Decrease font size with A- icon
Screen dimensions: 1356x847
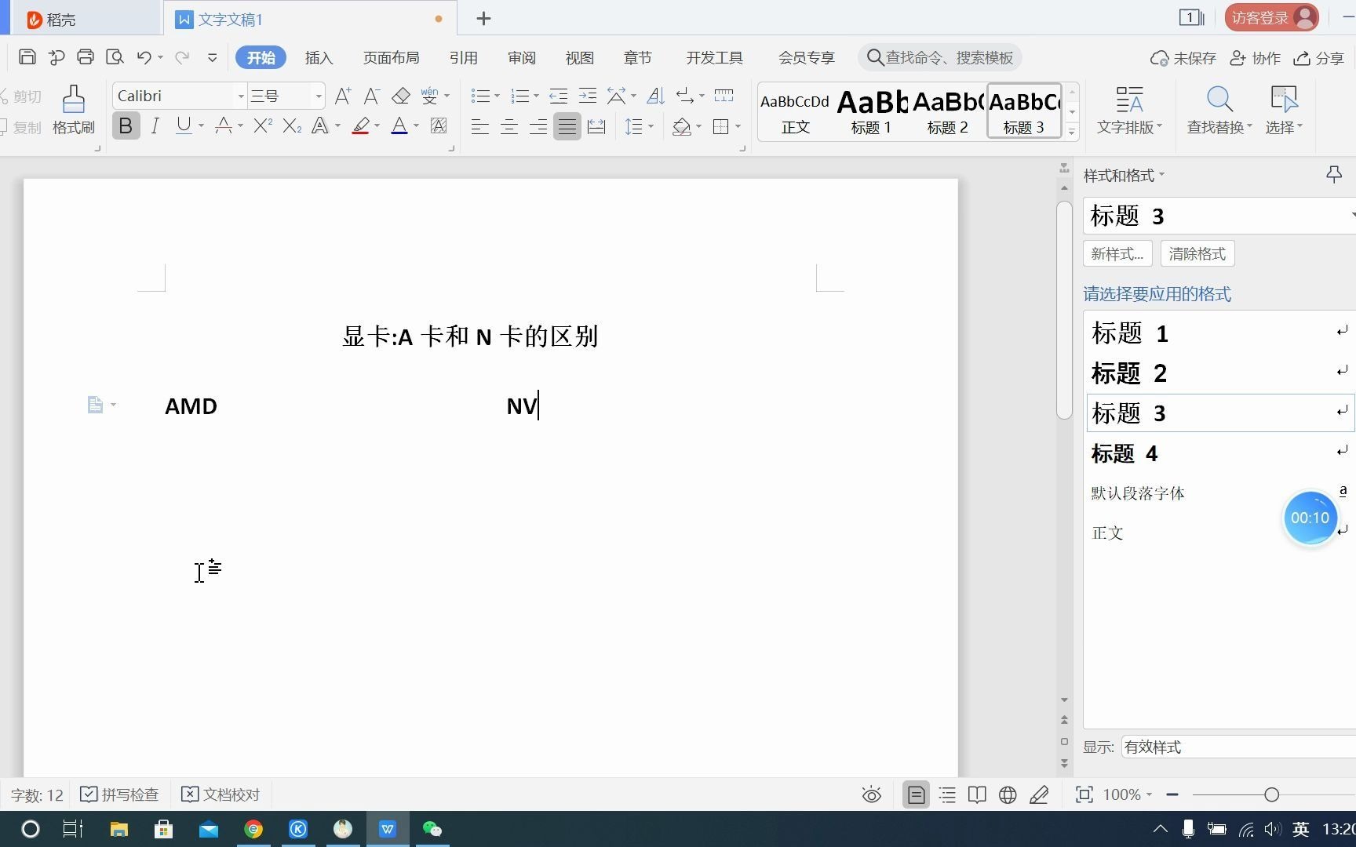tap(372, 96)
